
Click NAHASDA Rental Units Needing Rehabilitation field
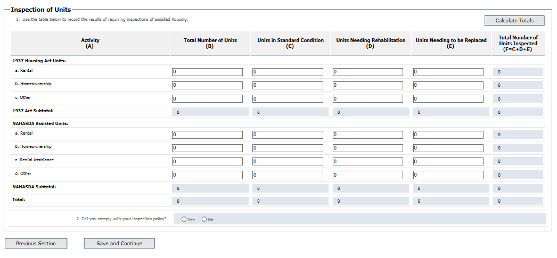point(368,135)
